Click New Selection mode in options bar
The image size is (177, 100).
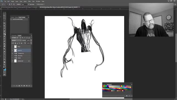7,4
